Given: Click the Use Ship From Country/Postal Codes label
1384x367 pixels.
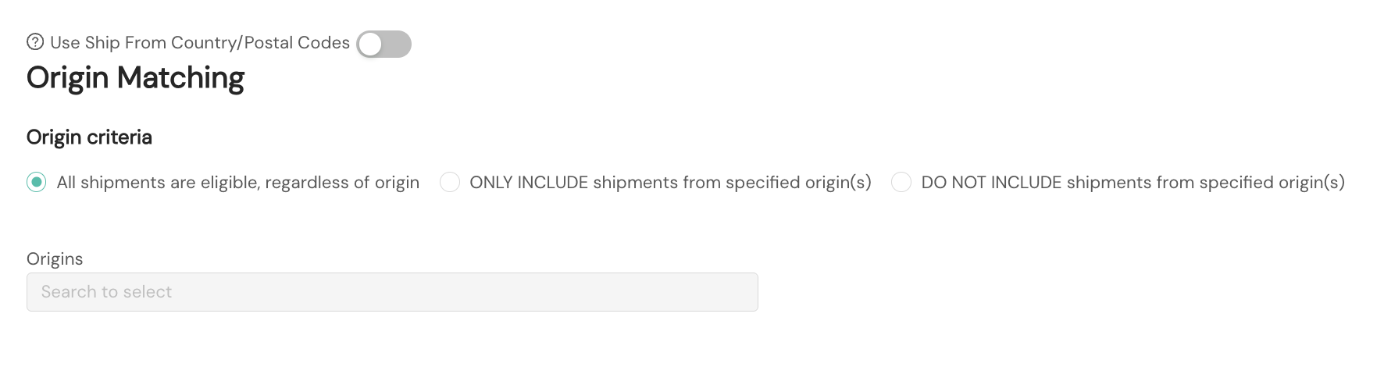Looking at the screenshot, I should coord(200,42).
